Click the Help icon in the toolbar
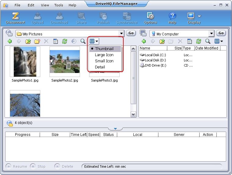This screenshot has height=175, width=232. 172,18
